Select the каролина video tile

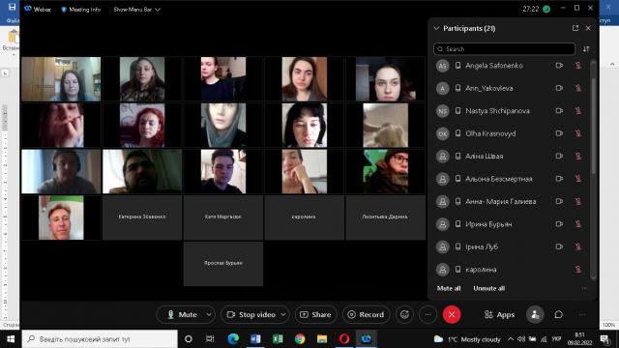304,217
